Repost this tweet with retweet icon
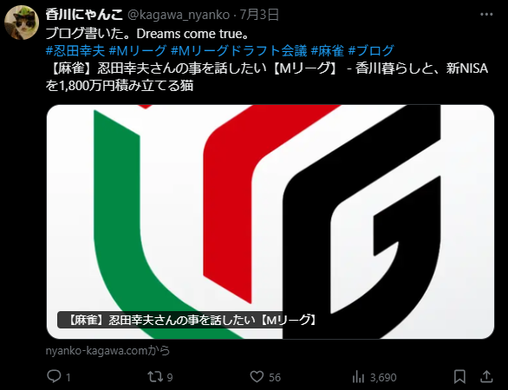Viewport: 508px width, 390px height. coord(155,377)
